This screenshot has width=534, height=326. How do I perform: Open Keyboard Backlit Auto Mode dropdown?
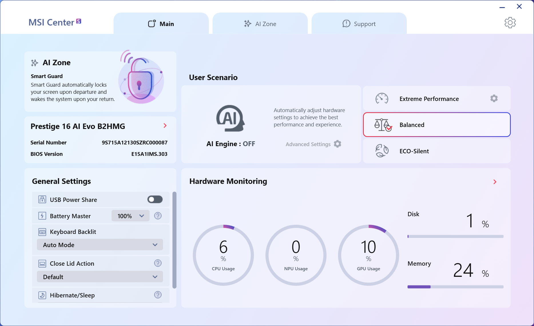[x=100, y=245]
